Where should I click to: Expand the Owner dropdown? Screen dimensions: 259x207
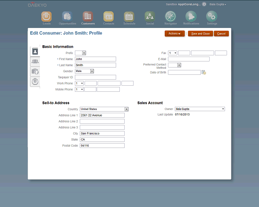(x=223, y=109)
